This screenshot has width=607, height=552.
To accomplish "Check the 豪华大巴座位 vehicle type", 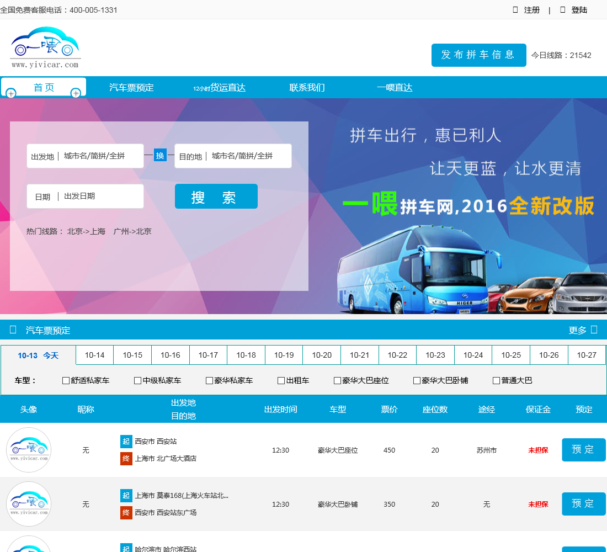I will [337, 381].
